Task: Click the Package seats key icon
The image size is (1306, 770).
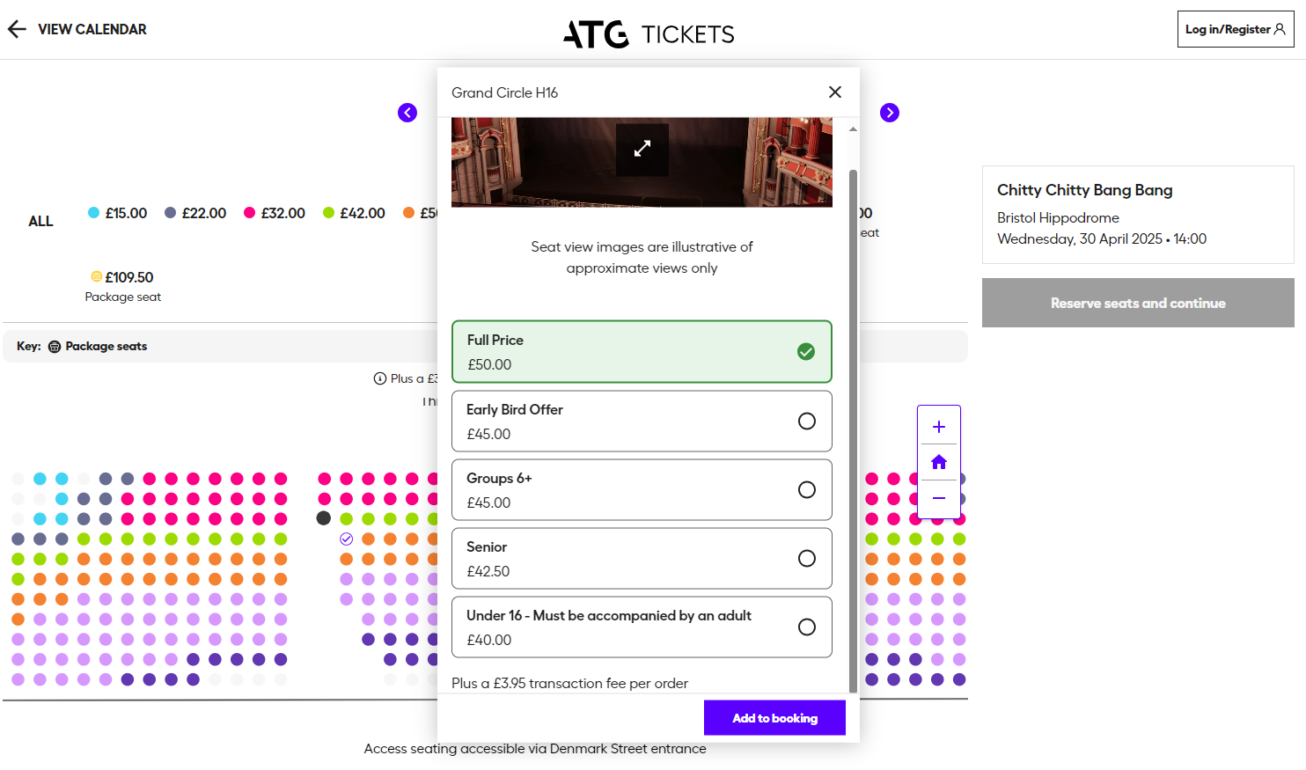Action: tap(55, 346)
